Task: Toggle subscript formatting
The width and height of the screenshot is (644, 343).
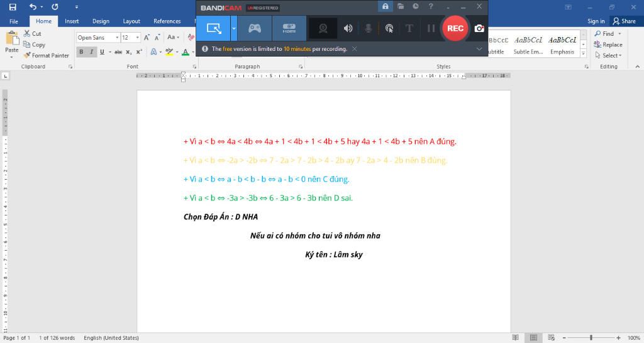Action: pyautogui.click(x=128, y=52)
